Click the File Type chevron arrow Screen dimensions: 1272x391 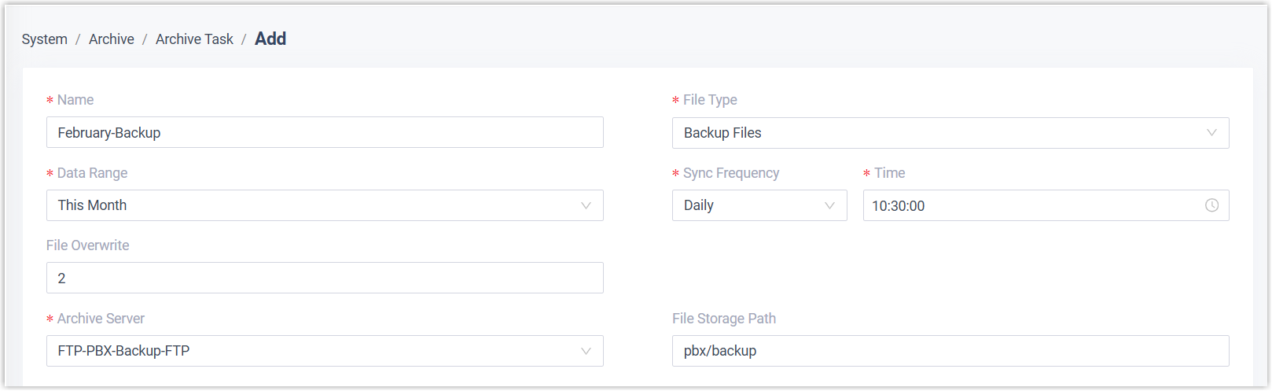[1211, 133]
